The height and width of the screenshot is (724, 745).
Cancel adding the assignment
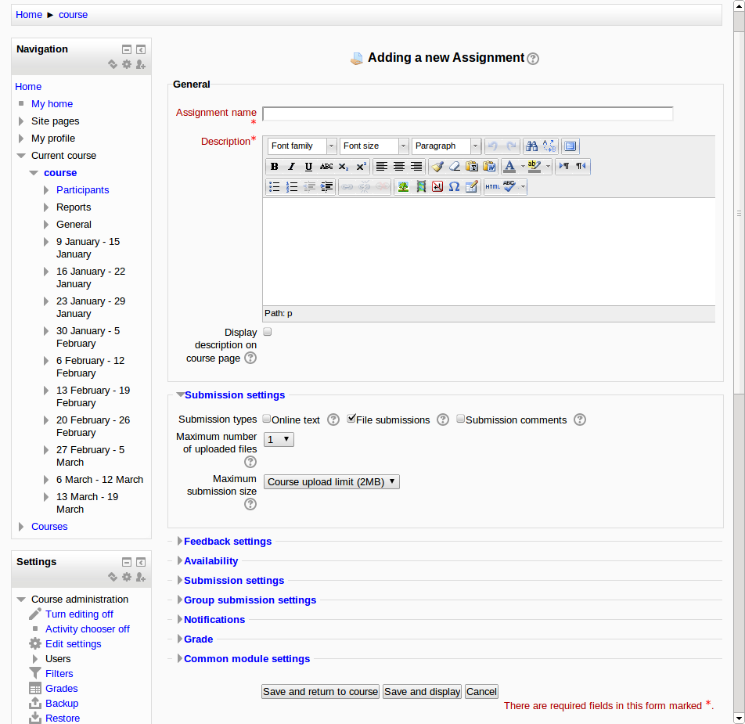coord(481,692)
